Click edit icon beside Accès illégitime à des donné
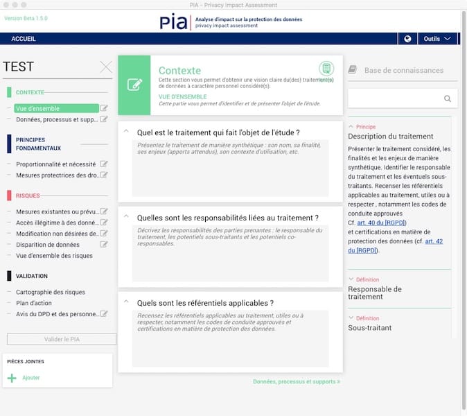The image size is (467, 416). tap(104, 223)
